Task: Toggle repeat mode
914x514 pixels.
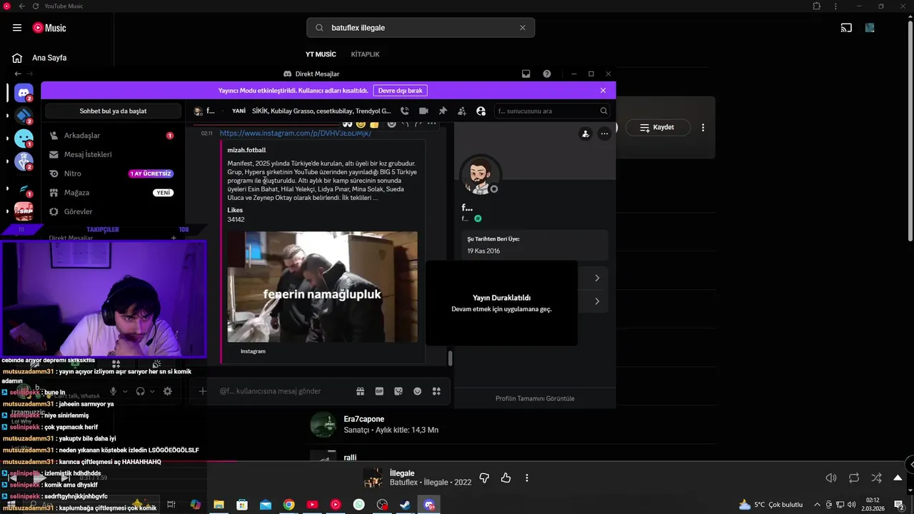Action: pos(854,478)
